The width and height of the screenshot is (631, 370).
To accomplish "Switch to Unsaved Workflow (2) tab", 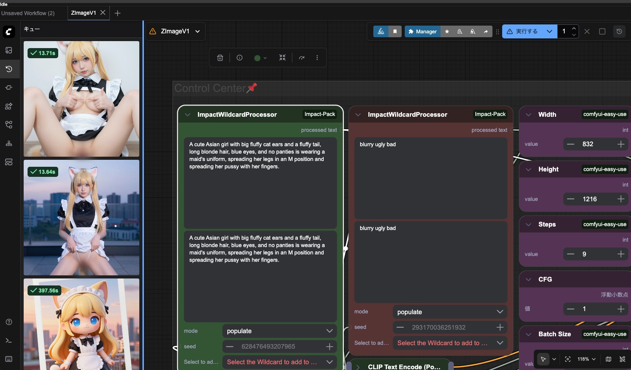I will click(x=28, y=13).
